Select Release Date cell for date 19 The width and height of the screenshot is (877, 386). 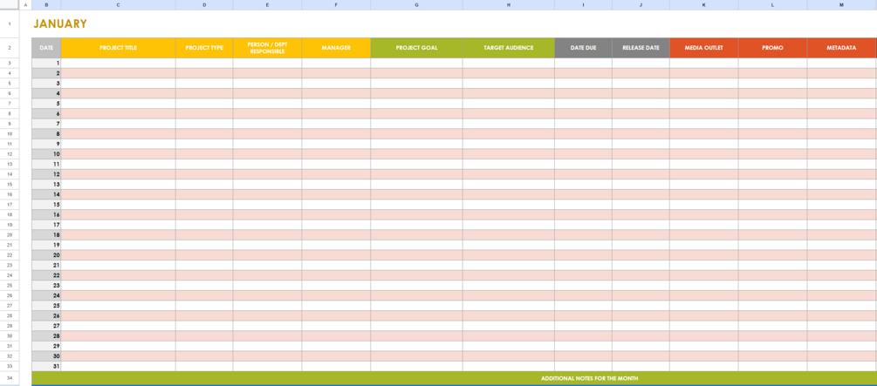coord(641,245)
